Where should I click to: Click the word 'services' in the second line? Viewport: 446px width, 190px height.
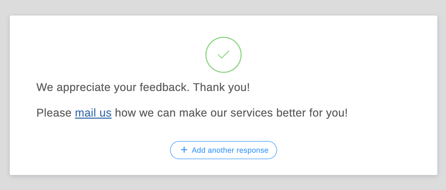pos(251,113)
